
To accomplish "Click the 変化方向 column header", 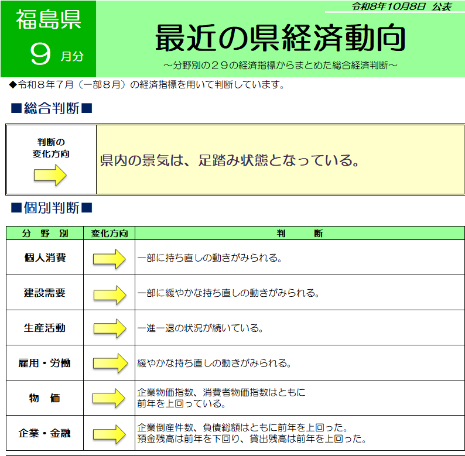I will pos(109,234).
